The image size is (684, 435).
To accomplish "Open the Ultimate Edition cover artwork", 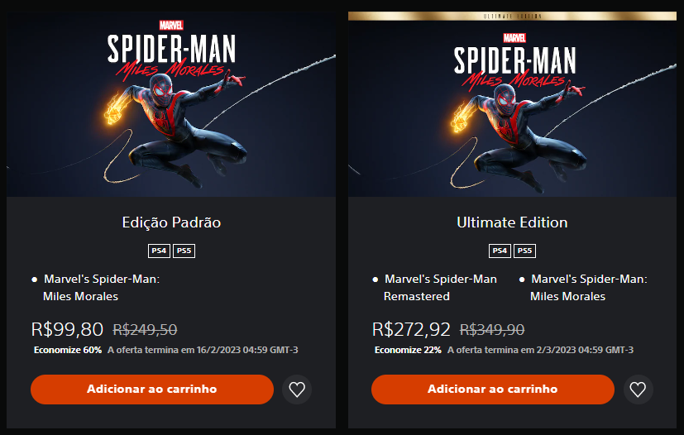I will click(x=511, y=108).
